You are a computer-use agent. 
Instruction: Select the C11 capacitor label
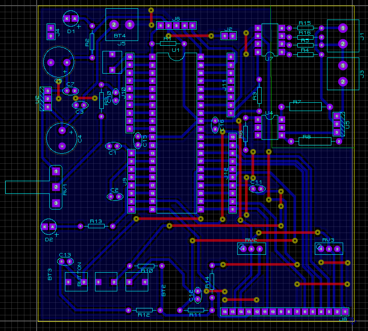[x=256, y=182]
